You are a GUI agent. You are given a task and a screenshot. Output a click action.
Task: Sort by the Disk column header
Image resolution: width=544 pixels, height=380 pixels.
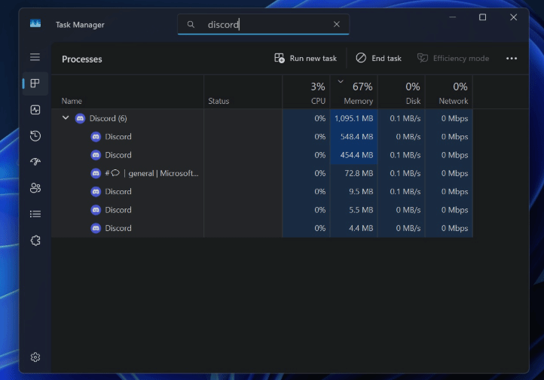401,92
